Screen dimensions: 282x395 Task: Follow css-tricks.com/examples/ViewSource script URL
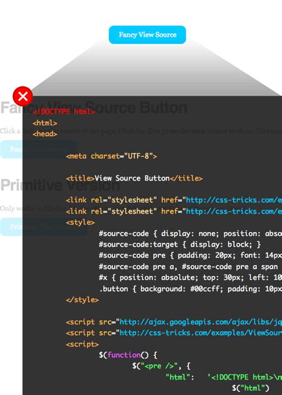tap(200, 333)
